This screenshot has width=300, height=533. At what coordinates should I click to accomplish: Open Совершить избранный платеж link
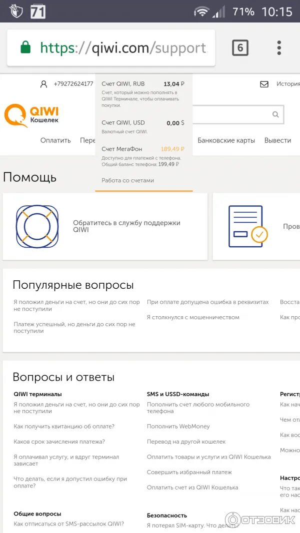189,472
